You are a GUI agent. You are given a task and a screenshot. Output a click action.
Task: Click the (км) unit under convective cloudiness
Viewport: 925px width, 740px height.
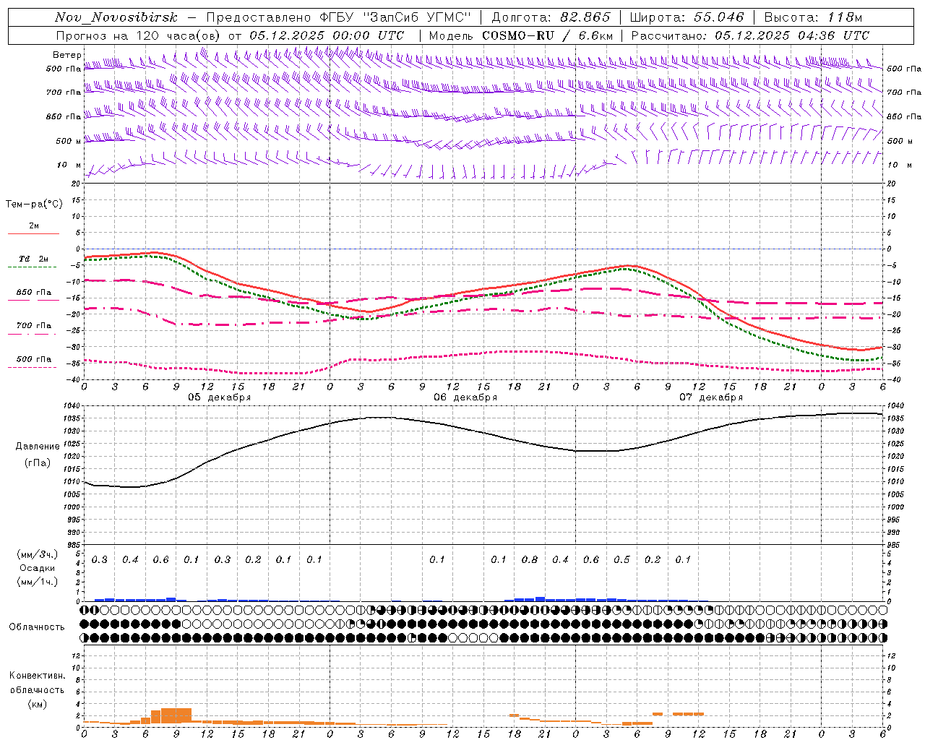tap(37, 704)
